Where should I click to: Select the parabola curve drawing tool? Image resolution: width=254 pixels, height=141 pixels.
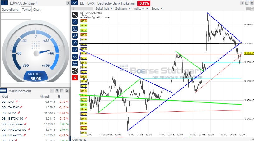click(x=75, y=50)
